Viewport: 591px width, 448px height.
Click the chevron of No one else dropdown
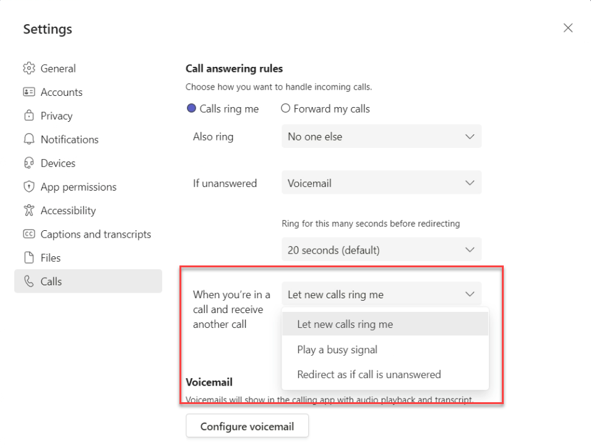pyautogui.click(x=470, y=136)
